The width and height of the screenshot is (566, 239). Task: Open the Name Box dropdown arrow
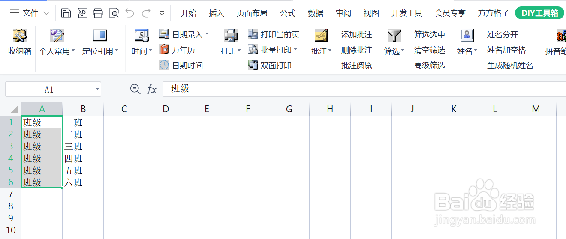(x=98, y=90)
